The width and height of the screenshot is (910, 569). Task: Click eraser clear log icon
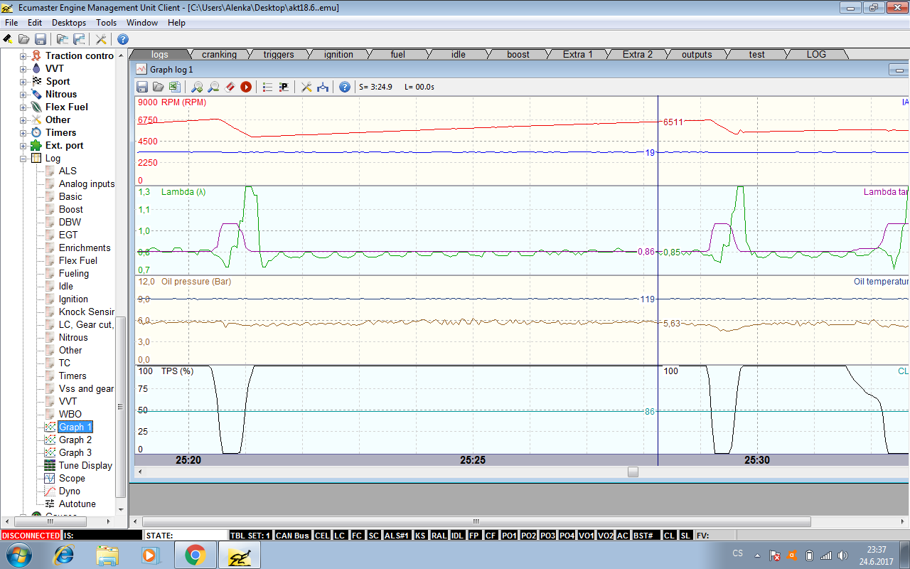pos(230,87)
